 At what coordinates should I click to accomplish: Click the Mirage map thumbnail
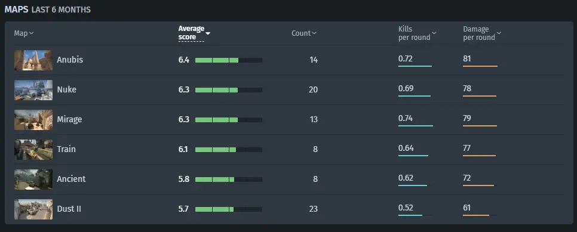pyautogui.click(x=33, y=120)
